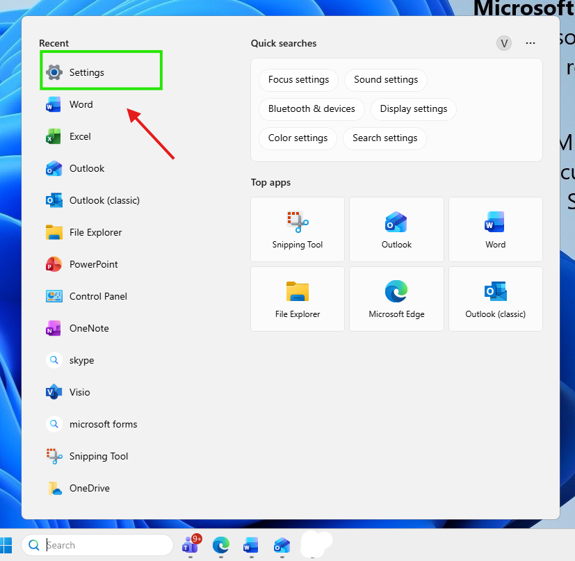This screenshot has width=575, height=561.
Task: Open Snipping Tool from Top apps
Action: pyautogui.click(x=297, y=229)
